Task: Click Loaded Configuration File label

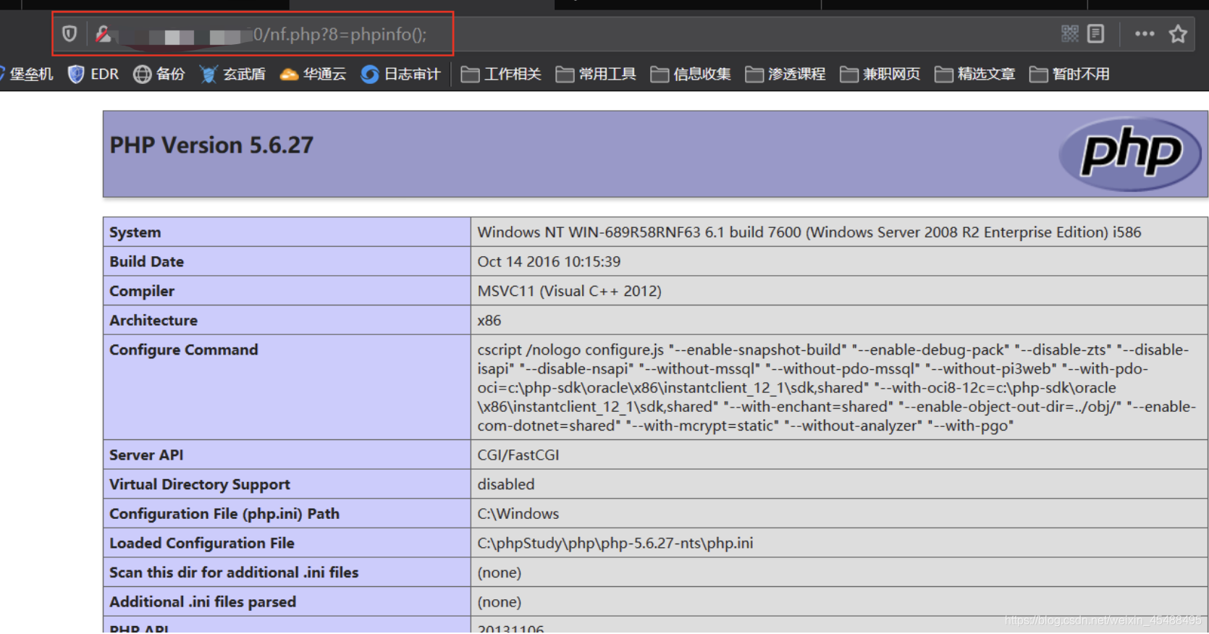Action: pos(202,543)
